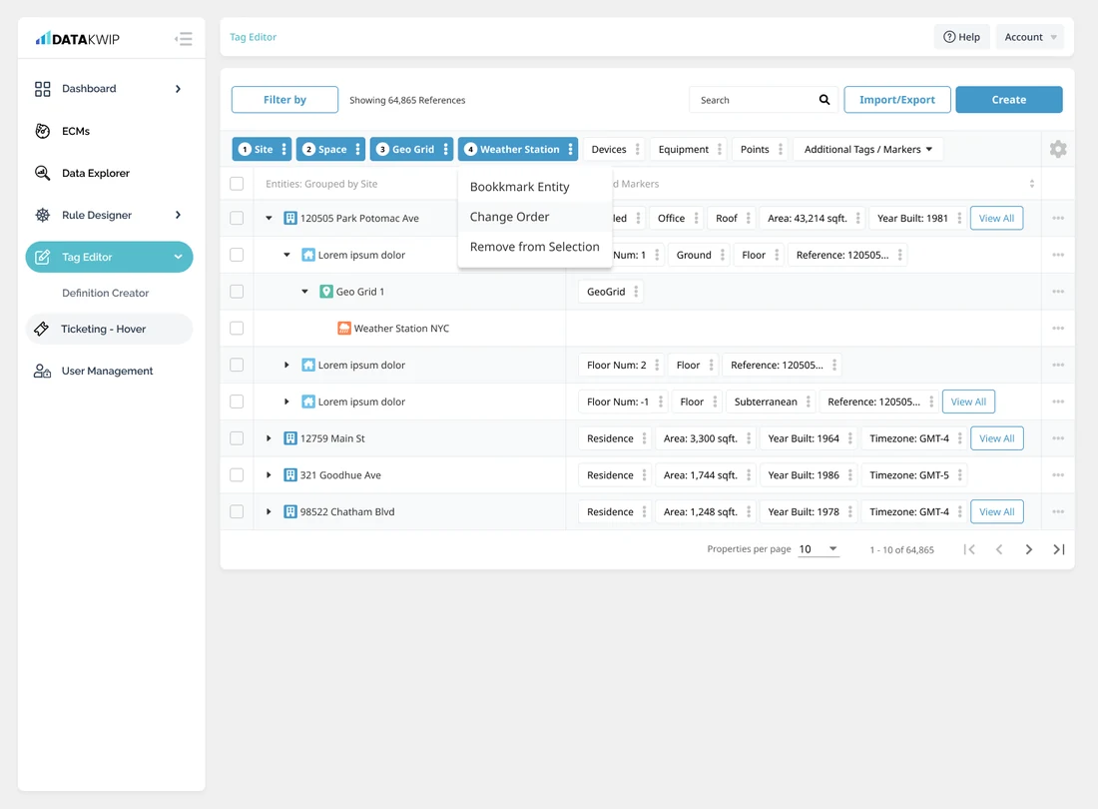
Task: Check the Geo Grid 1 row
Action: click(x=237, y=292)
